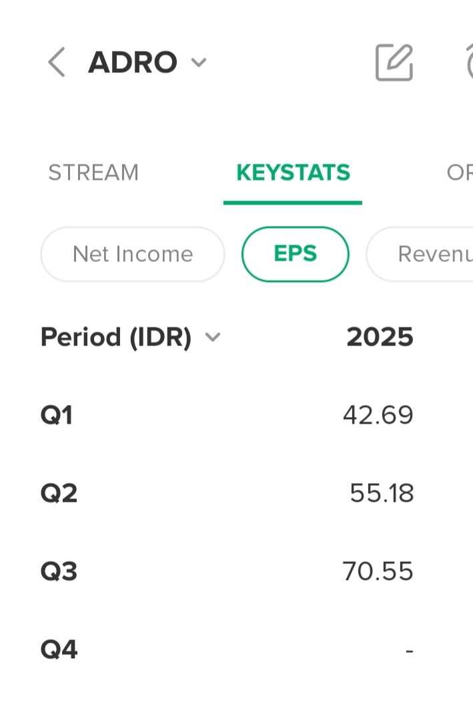
Task: Select the Net Income filter chip
Action: [x=133, y=254]
